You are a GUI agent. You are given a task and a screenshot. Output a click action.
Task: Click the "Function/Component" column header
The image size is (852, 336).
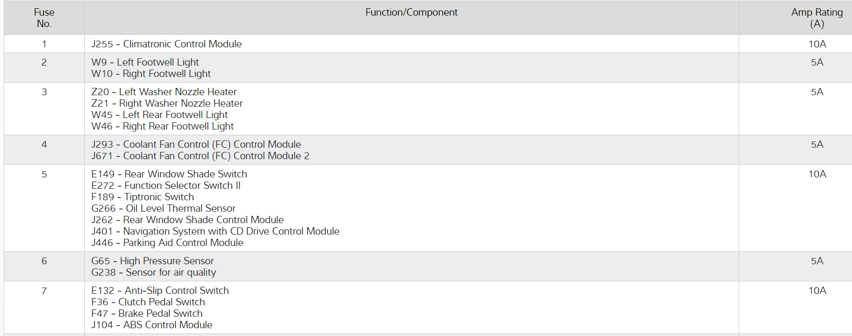click(x=411, y=12)
